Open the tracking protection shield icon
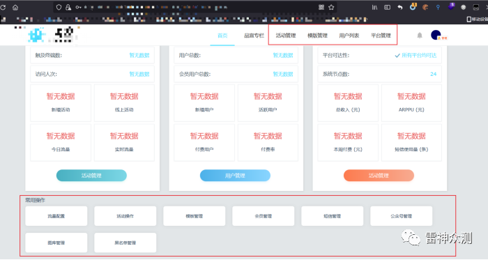Image resolution: width=488 pixels, height=260 pixels. pyautogui.click(x=59, y=7)
